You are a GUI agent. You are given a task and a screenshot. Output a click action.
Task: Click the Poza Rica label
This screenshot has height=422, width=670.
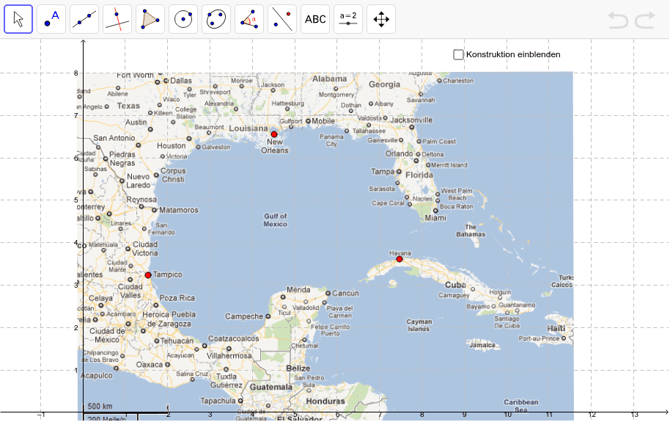click(177, 298)
